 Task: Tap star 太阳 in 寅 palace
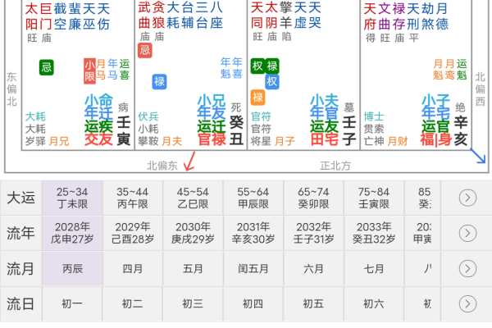coord(31,16)
